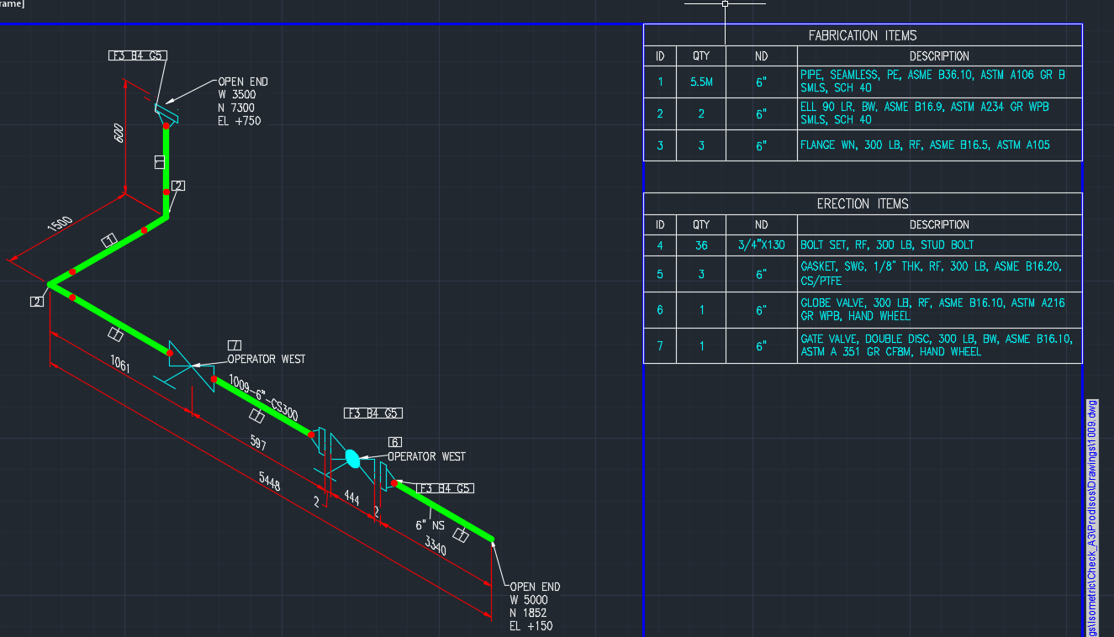This screenshot has height=637, width=1114.
Task: Select the ERECTION ITEMS table title
Action: 862,204
